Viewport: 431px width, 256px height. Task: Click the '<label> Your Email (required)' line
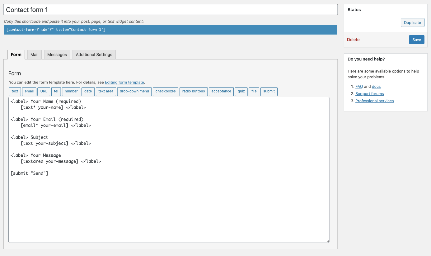[x=47, y=119]
